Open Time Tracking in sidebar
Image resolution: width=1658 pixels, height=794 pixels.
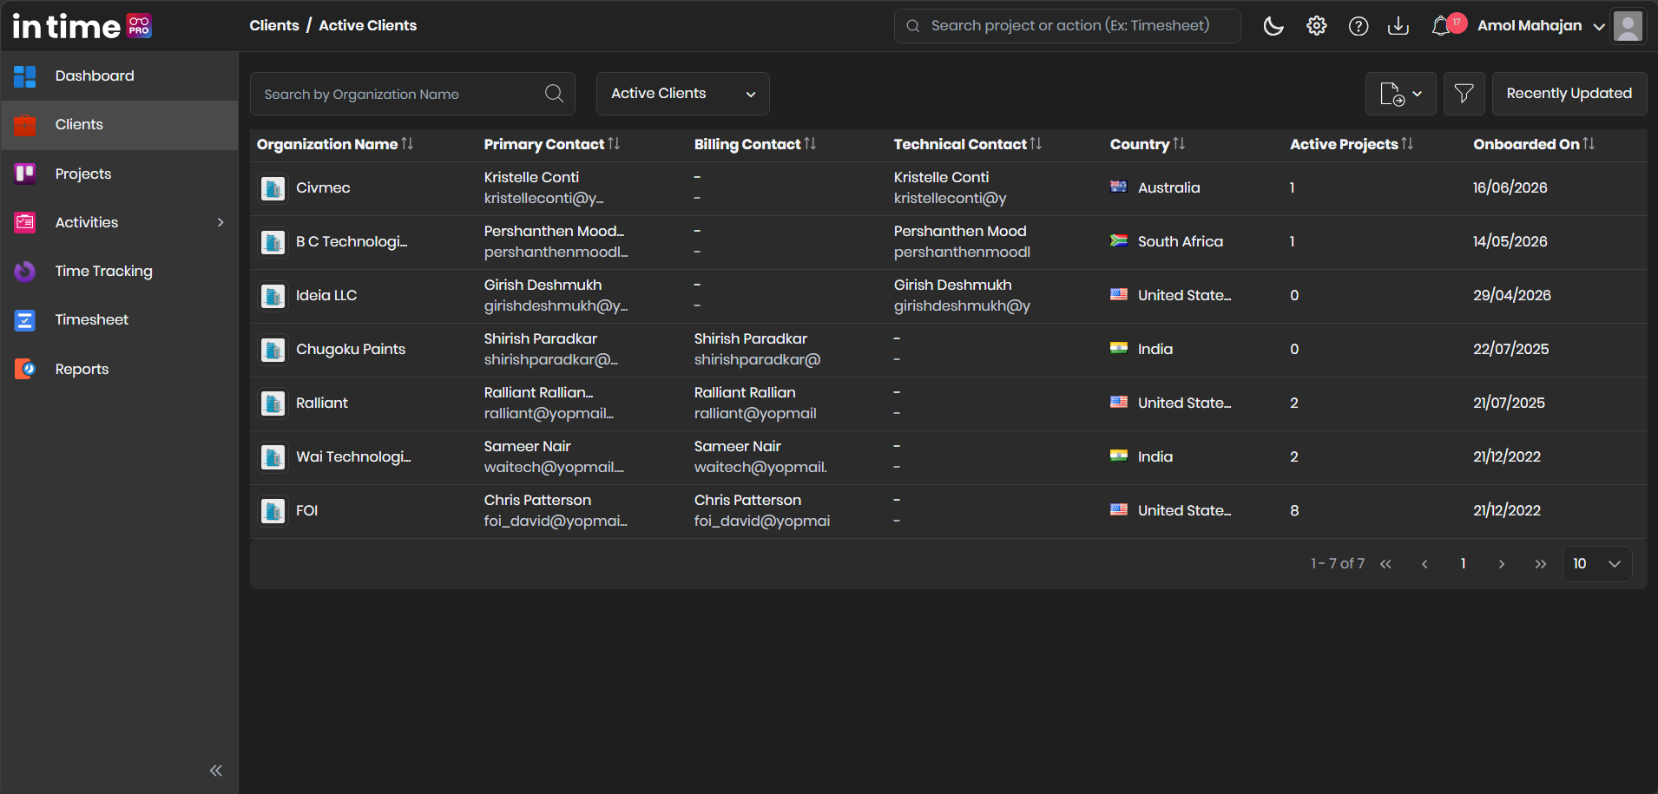coord(120,272)
